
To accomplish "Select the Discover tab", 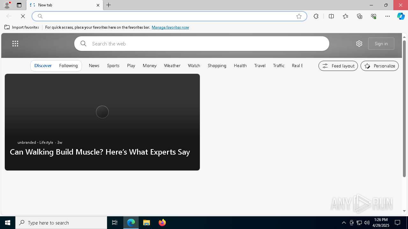I will tap(43, 66).
